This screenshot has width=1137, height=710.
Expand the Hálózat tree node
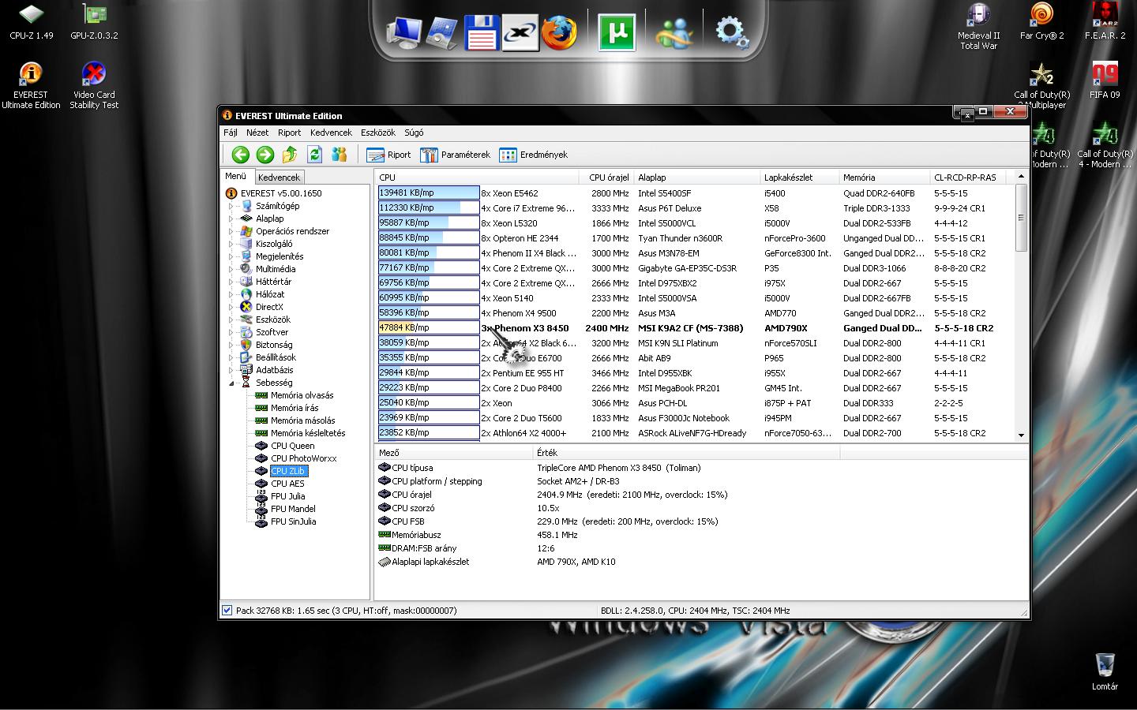click(x=231, y=294)
